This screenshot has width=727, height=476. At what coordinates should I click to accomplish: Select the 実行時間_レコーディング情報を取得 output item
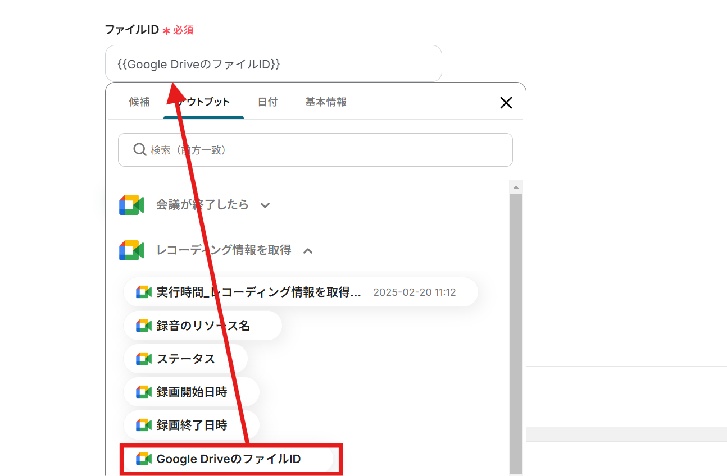pyautogui.click(x=301, y=292)
